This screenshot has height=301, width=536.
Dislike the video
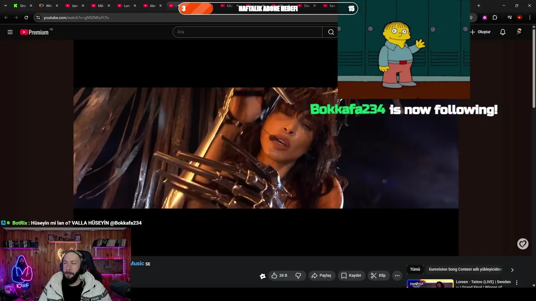pyautogui.click(x=298, y=275)
